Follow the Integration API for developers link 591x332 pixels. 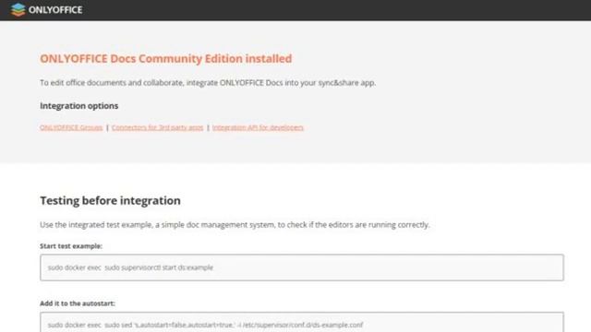[258, 127]
